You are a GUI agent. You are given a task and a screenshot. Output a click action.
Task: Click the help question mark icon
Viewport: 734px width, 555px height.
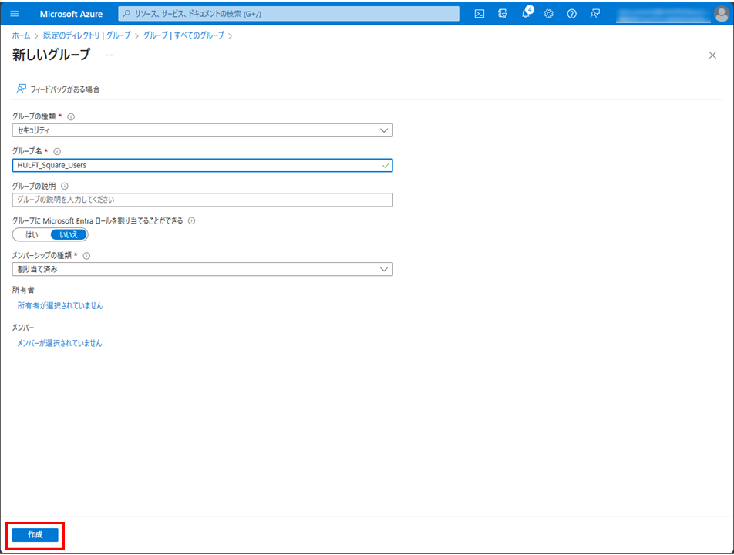click(572, 14)
